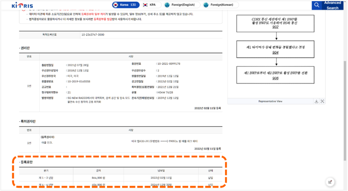This screenshot has width=348, height=191.
Task: Click the 130 count on Korea tab
Action: [133, 5]
